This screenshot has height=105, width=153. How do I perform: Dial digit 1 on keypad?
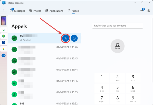102,78
